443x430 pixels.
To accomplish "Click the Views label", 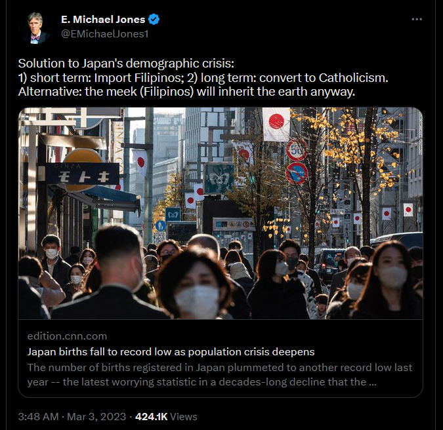I will tap(184, 417).
